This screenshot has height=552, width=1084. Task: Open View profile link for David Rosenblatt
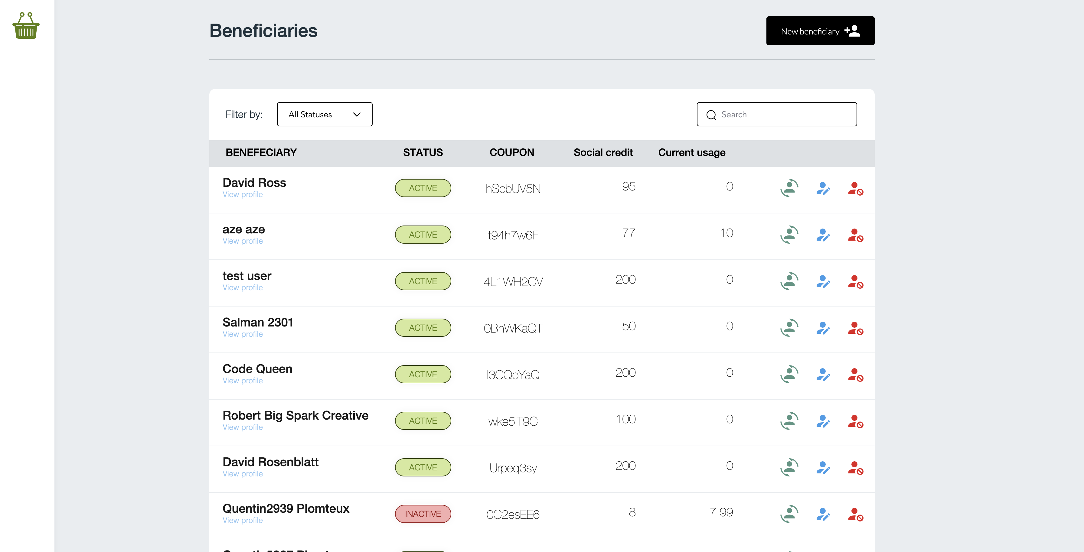coord(242,474)
